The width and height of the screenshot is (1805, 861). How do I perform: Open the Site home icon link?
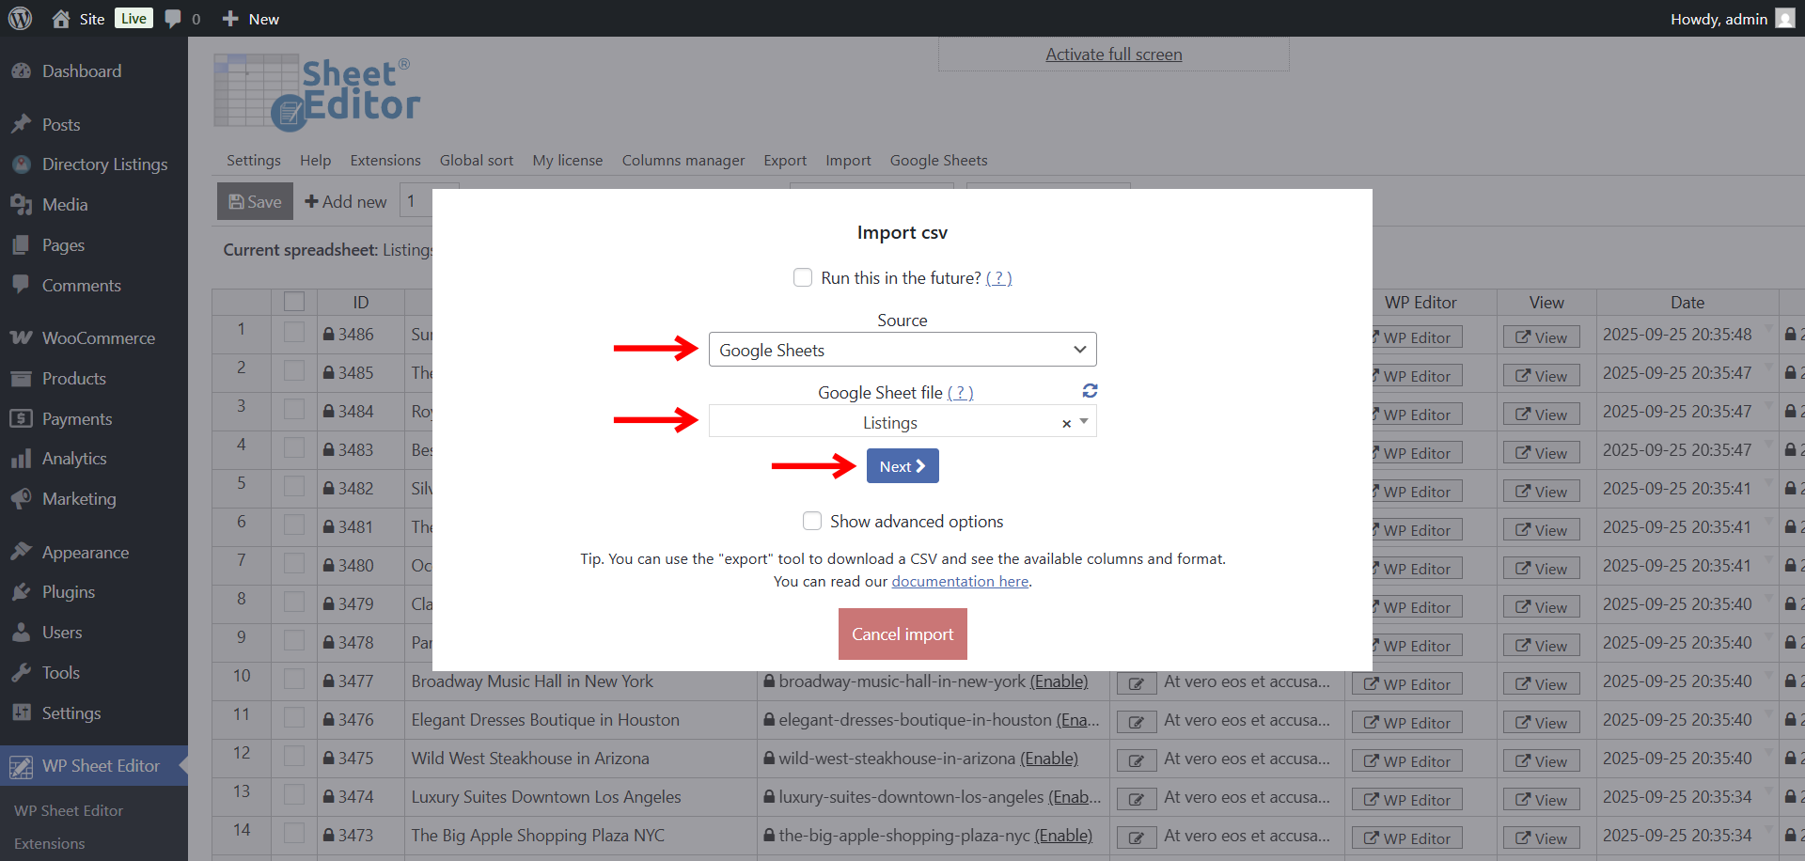point(61,19)
